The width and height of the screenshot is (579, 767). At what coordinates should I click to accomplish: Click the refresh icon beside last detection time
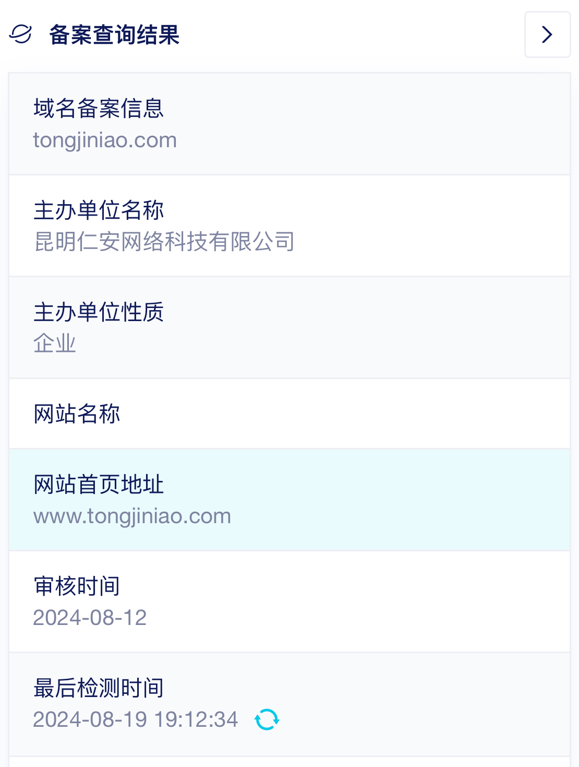coord(267,719)
